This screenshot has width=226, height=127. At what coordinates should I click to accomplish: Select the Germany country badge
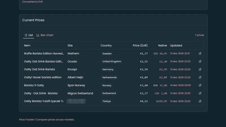click(108, 69)
